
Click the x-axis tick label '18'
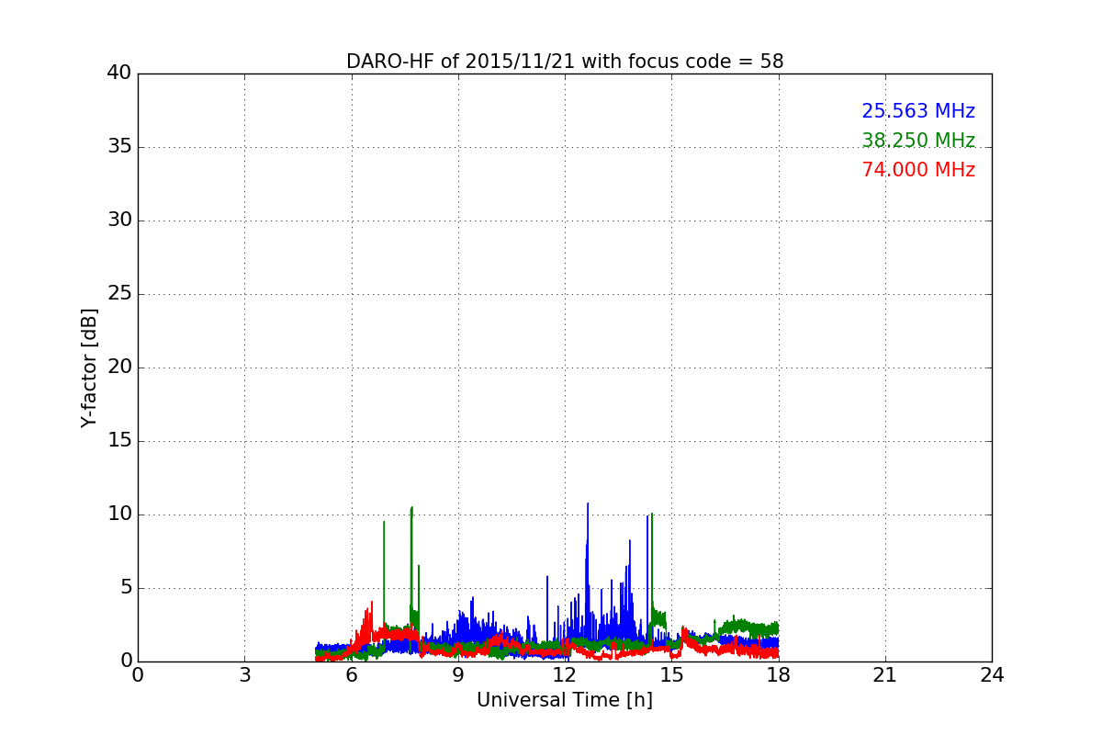(x=779, y=674)
